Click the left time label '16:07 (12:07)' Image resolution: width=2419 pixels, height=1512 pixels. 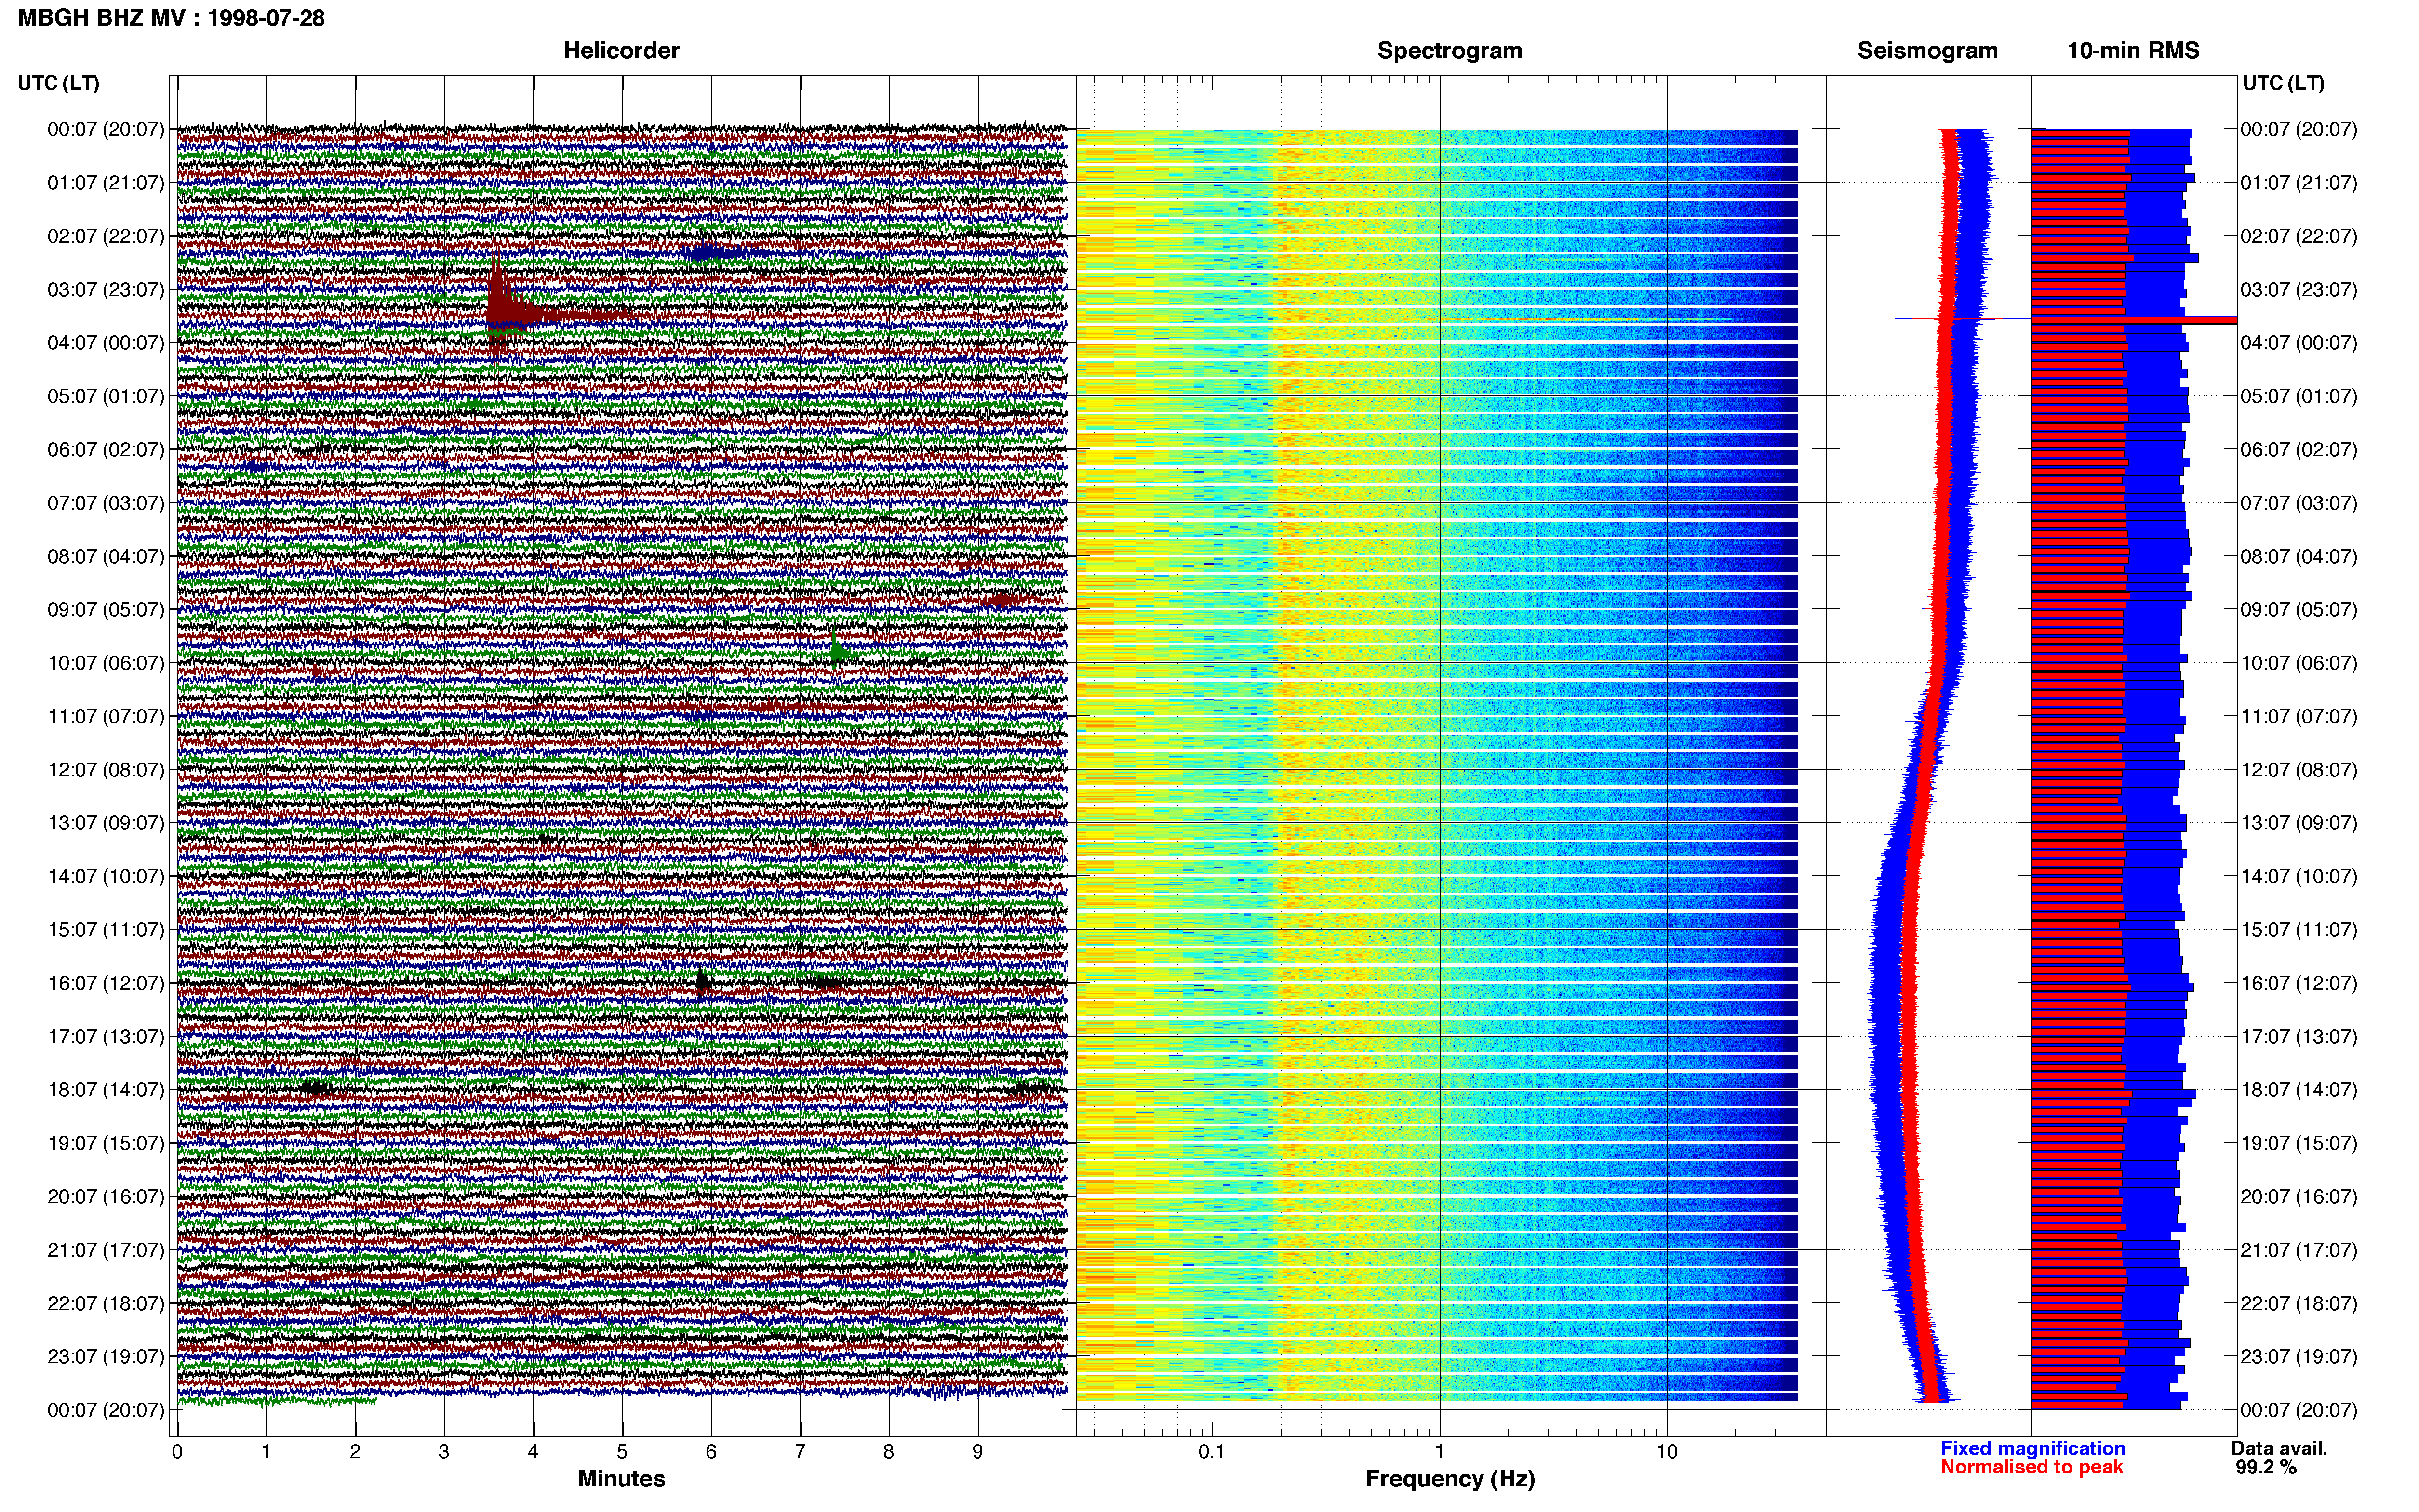(x=105, y=983)
